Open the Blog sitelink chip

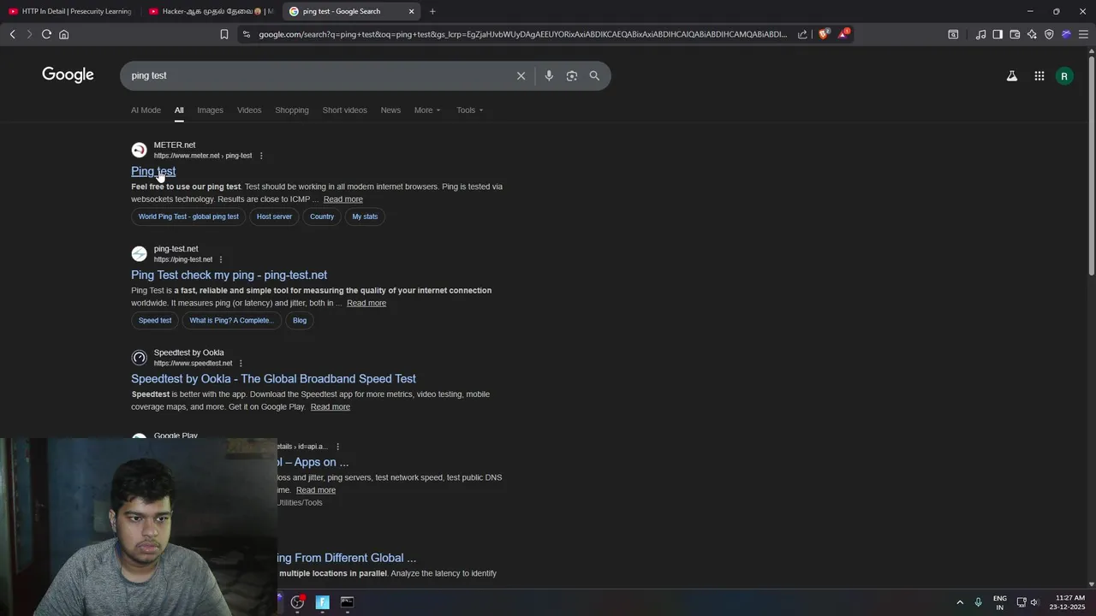click(300, 321)
